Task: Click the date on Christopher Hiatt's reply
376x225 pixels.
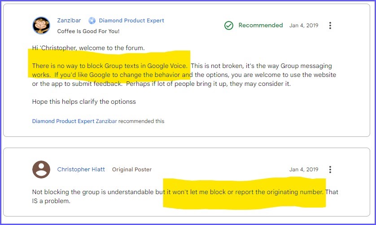Action: 304,169
